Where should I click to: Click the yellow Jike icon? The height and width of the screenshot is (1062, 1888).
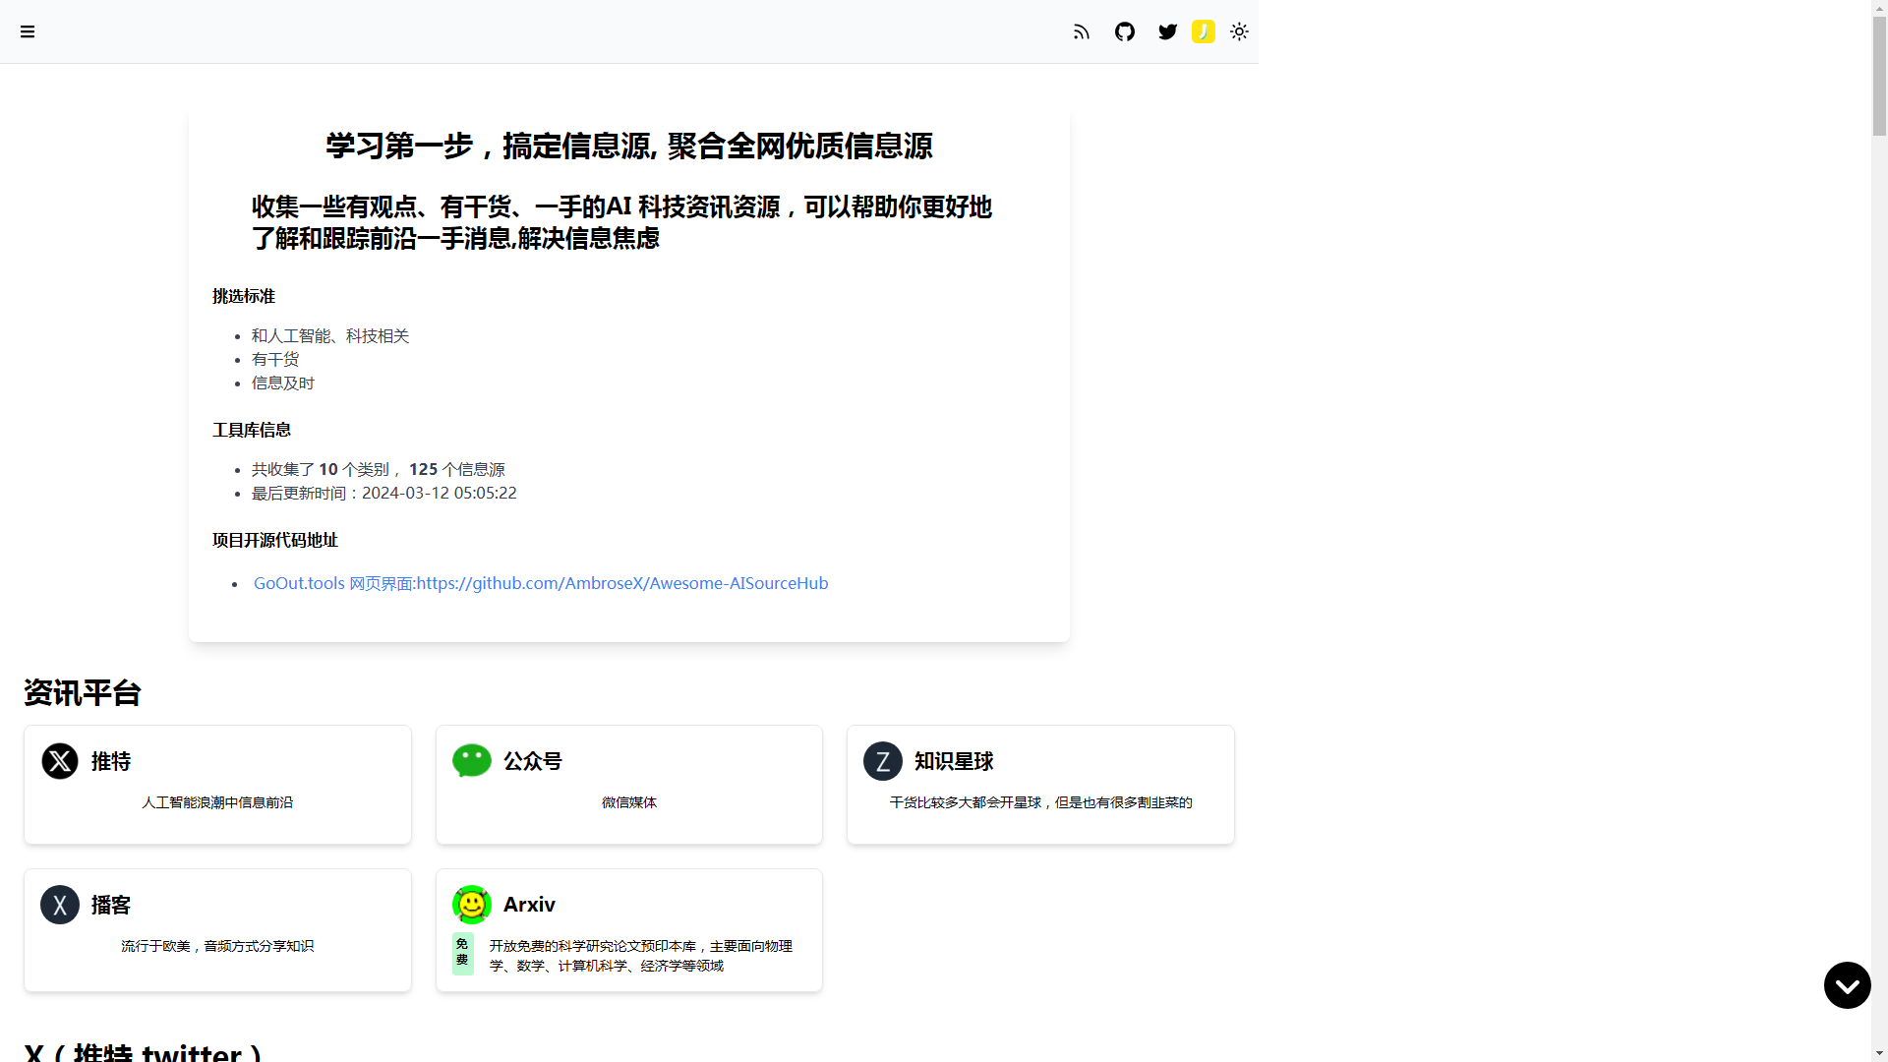point(1204,31)
